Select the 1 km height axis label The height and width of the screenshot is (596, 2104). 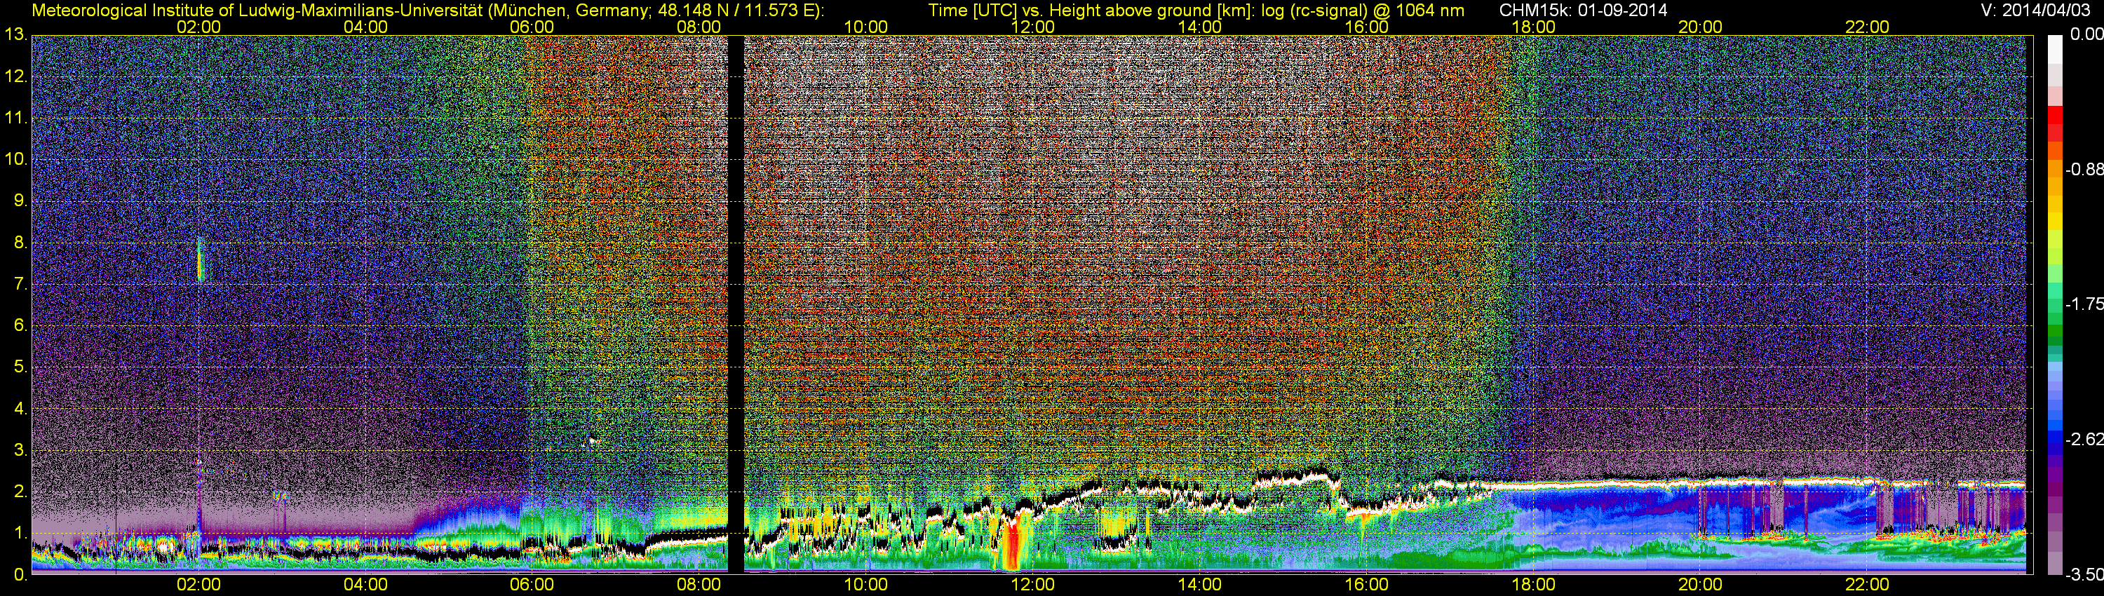point(20,534)
